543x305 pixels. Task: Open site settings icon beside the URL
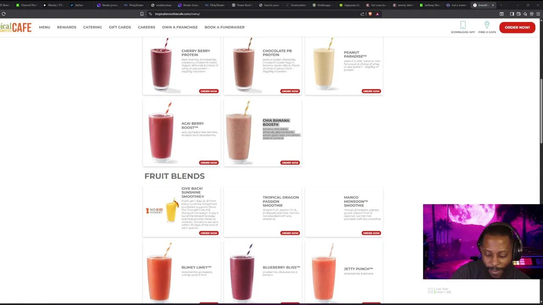150,14
